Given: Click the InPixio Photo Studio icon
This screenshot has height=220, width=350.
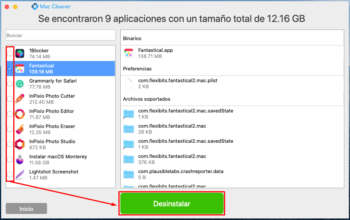Looking at the screenshot, I should click(20, 144).
